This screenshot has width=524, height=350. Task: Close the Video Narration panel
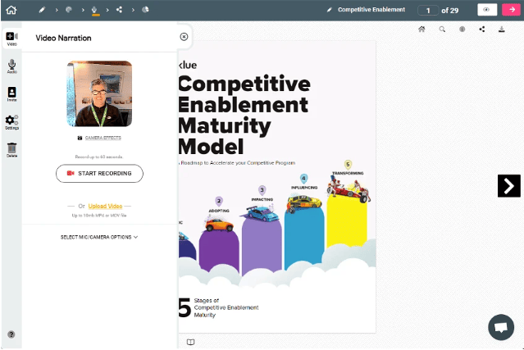click(x=184, y=37)
